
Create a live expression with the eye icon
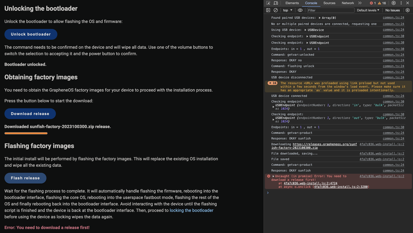point(300,10)
